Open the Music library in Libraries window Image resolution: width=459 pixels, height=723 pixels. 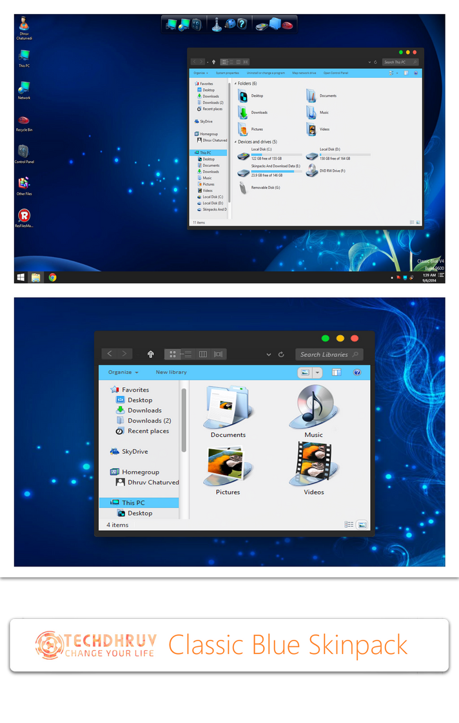click(x=313, y=413)
